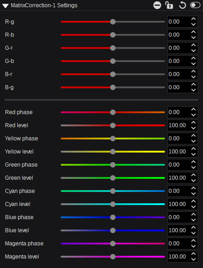
Task: Collapse the MatrixCorrection-1 Settings triangle
Action: tap(5, 6)
